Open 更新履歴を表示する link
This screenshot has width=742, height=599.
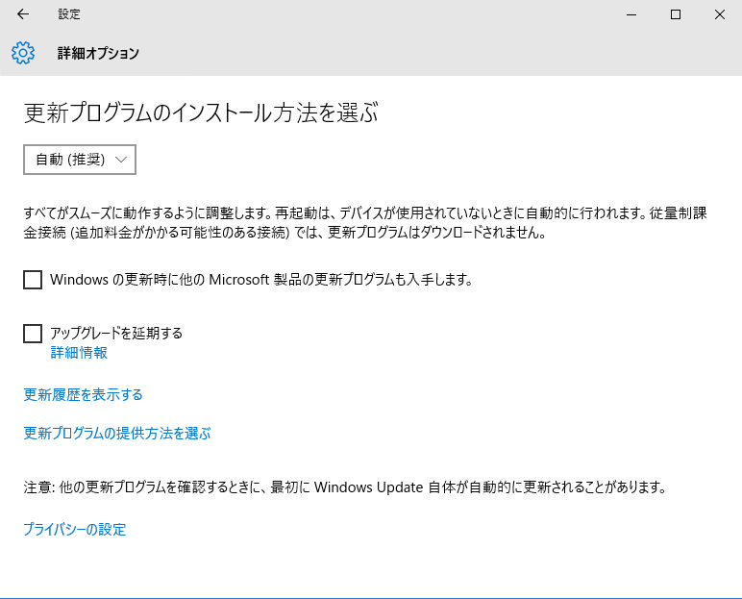(x=84, y=394)
